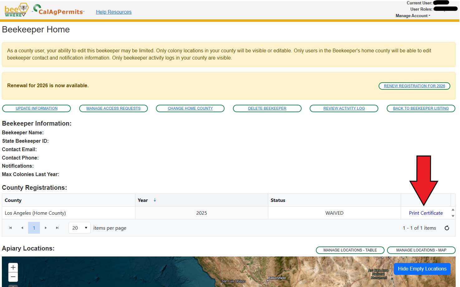Go to the previous registrations page
This screenshot has height=287, width=460.
tap(22, 228)
